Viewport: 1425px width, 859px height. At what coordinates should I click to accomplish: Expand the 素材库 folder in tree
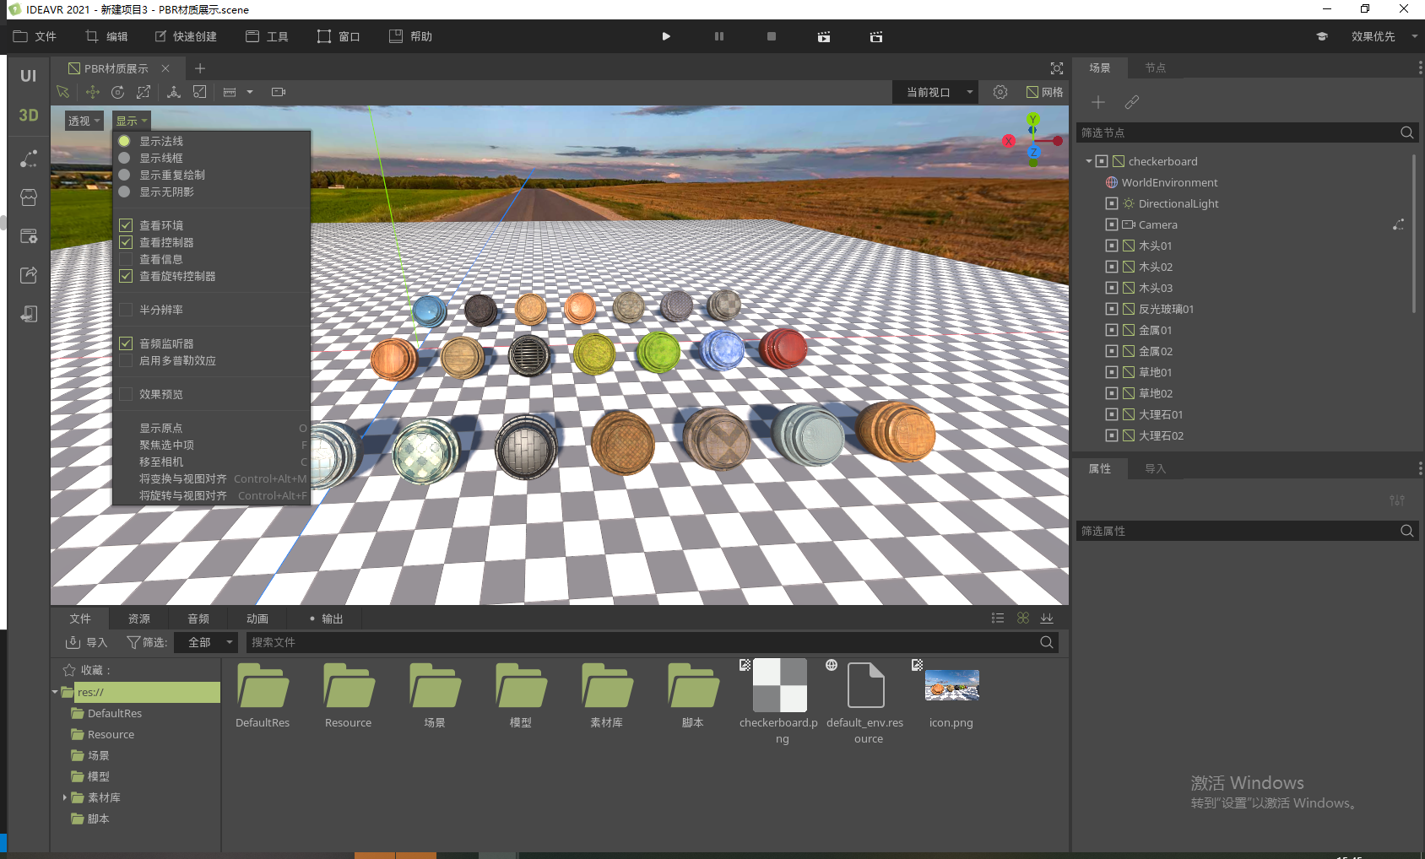[65, 797]
